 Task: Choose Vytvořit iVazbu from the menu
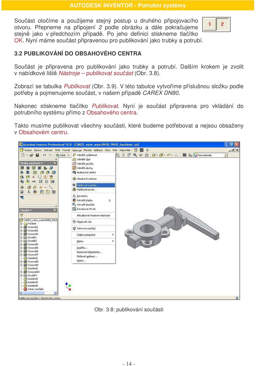[94, 200]
